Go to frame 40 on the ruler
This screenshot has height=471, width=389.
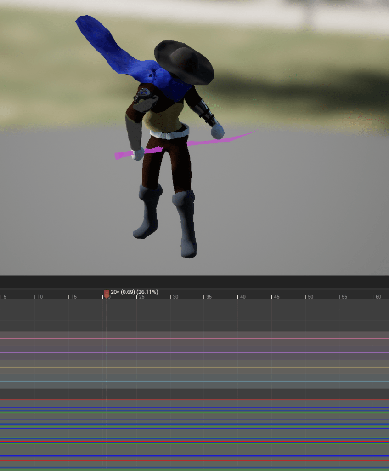(x=238, y=297)
